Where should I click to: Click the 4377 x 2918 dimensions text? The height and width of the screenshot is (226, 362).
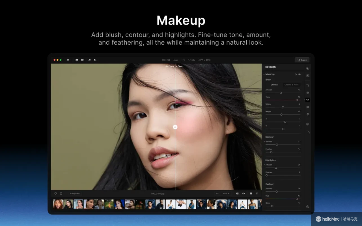point(204,60)
